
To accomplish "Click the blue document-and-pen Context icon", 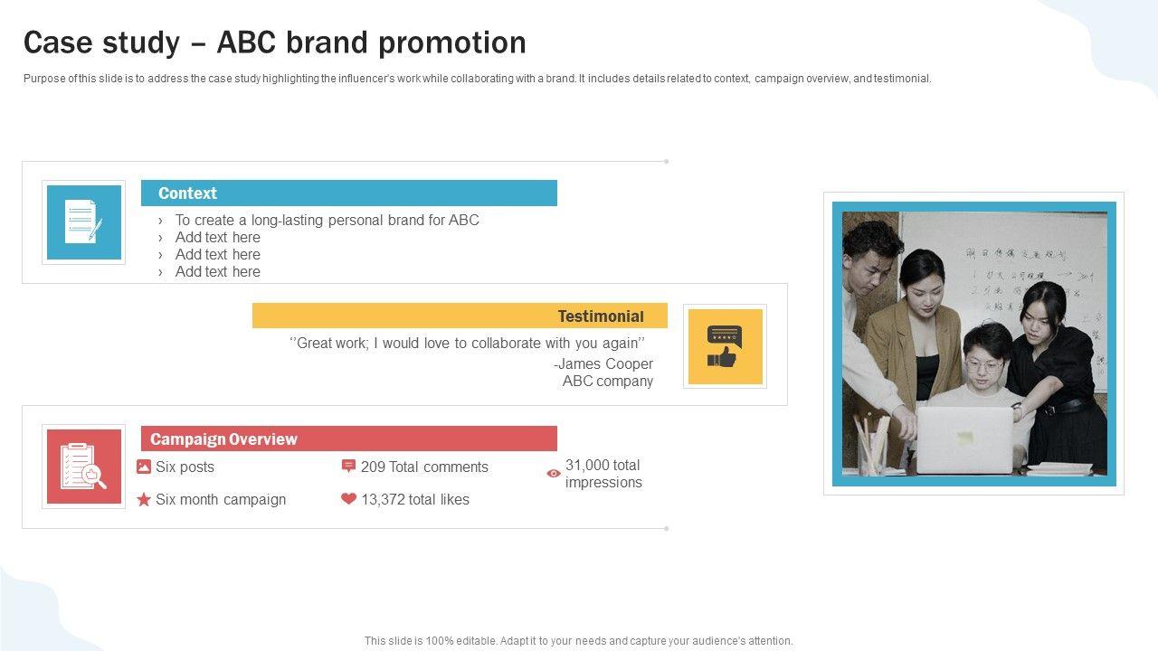I will (x=83, y=222).
